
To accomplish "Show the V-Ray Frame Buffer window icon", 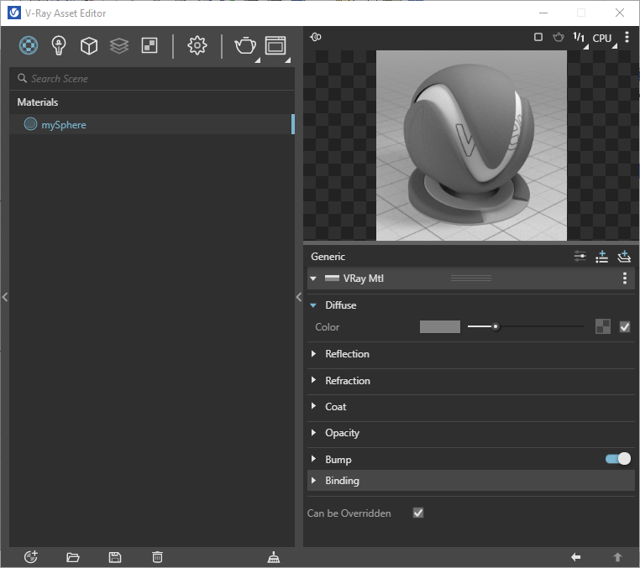I will tap(276, 45).
